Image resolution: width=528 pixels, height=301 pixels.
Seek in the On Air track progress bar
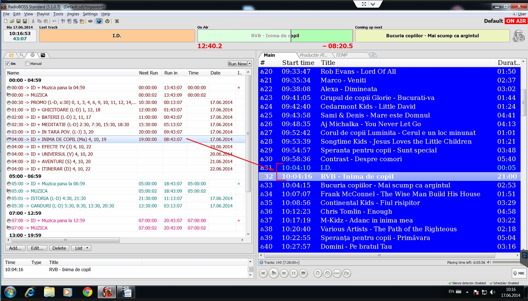pyautogui.click(x=275, y=35)
